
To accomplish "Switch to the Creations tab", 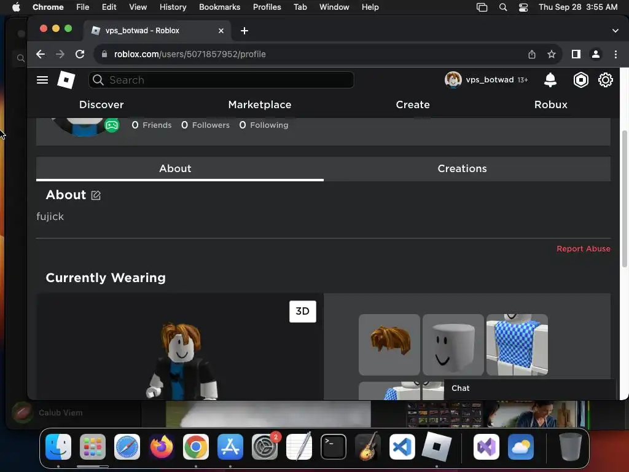I will [467, 168].
